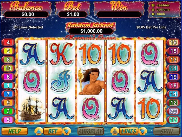Select payline marker number 4
This screenshot has height=137, width=182.
[8, 42]
